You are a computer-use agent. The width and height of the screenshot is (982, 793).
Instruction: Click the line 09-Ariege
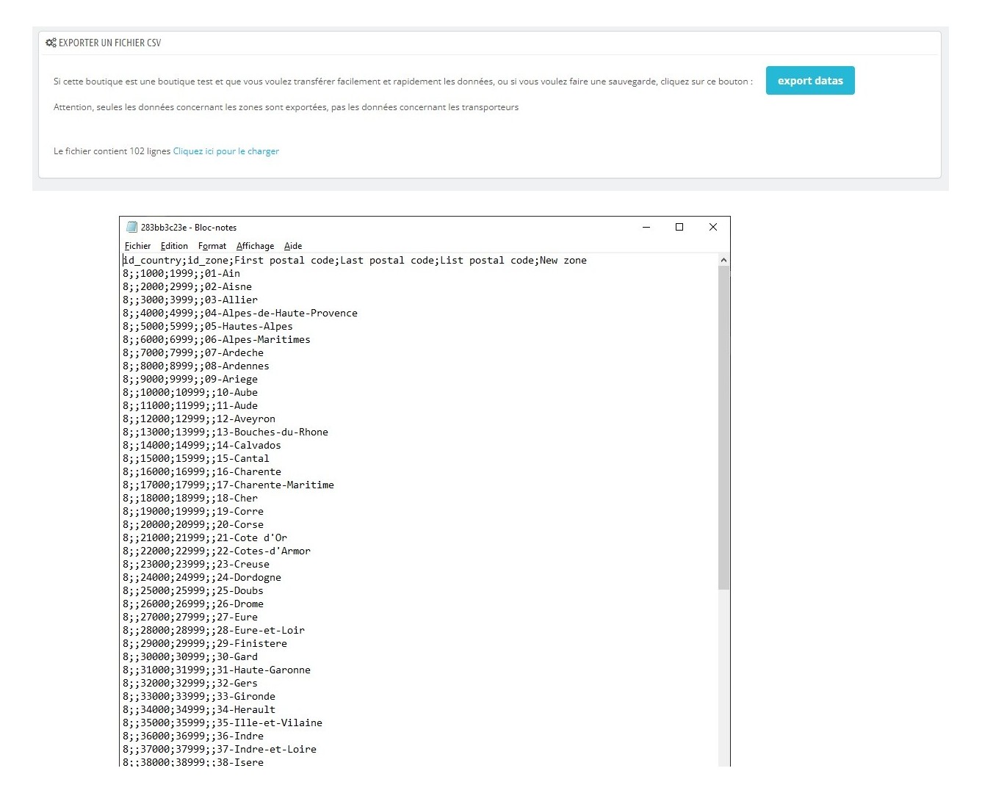190,380
